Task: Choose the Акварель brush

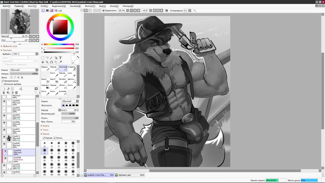Action: click(72, 68)
